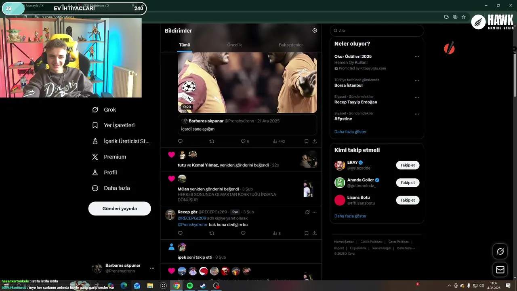The image size is (517, 291).
Task: Open Yer İşaretleri bookmarks page
Action: [113, 125]
